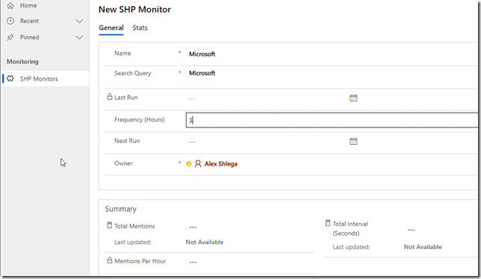Click the Frequency (Hours) input field
Screen dimensions: 481x279
pos(332,120)
